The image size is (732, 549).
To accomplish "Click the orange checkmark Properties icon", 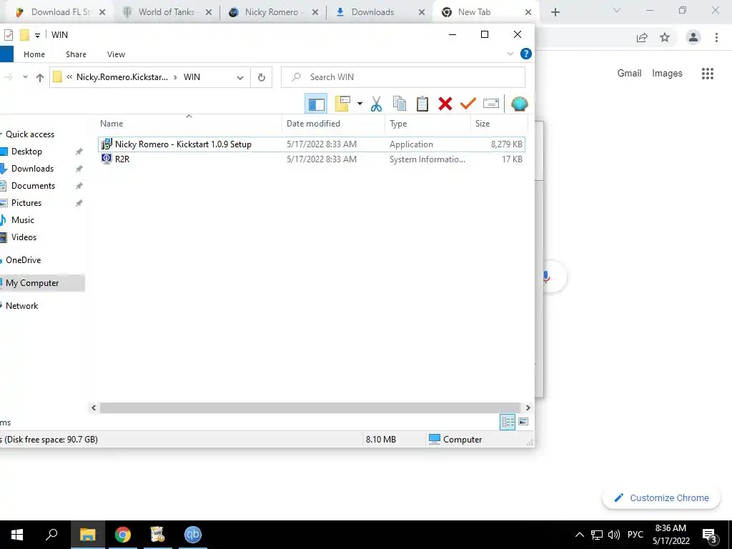I will [468, 104].
